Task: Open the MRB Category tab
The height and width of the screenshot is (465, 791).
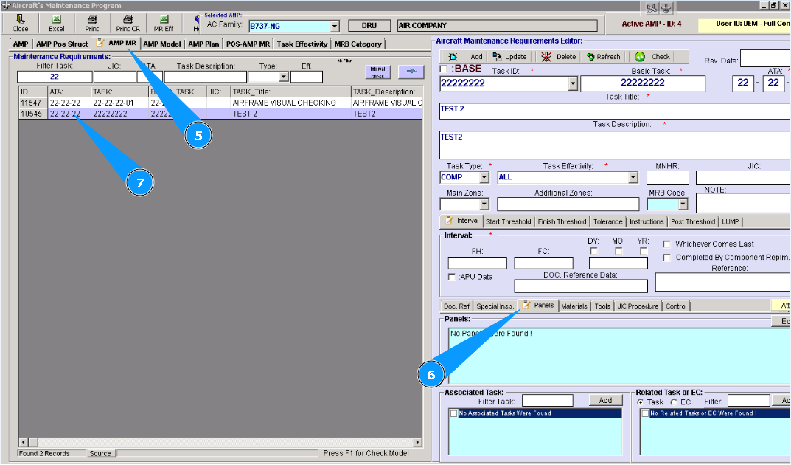Action: (358, 44)
